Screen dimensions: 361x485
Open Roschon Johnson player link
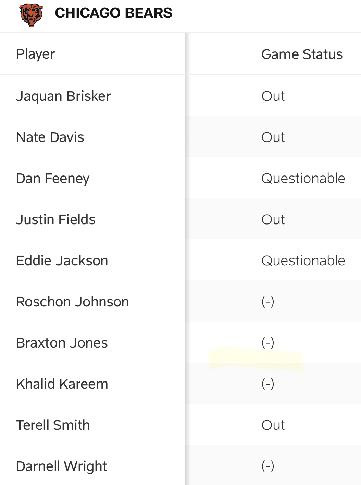pyautogui.click(x=73, y=302)
